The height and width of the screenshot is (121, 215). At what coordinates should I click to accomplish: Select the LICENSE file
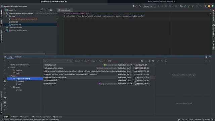[14, 22]
